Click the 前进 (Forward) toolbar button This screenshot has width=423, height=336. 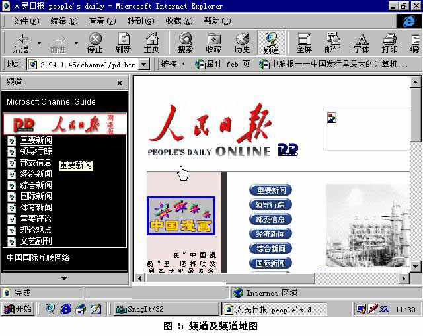(x=58, y=43)
